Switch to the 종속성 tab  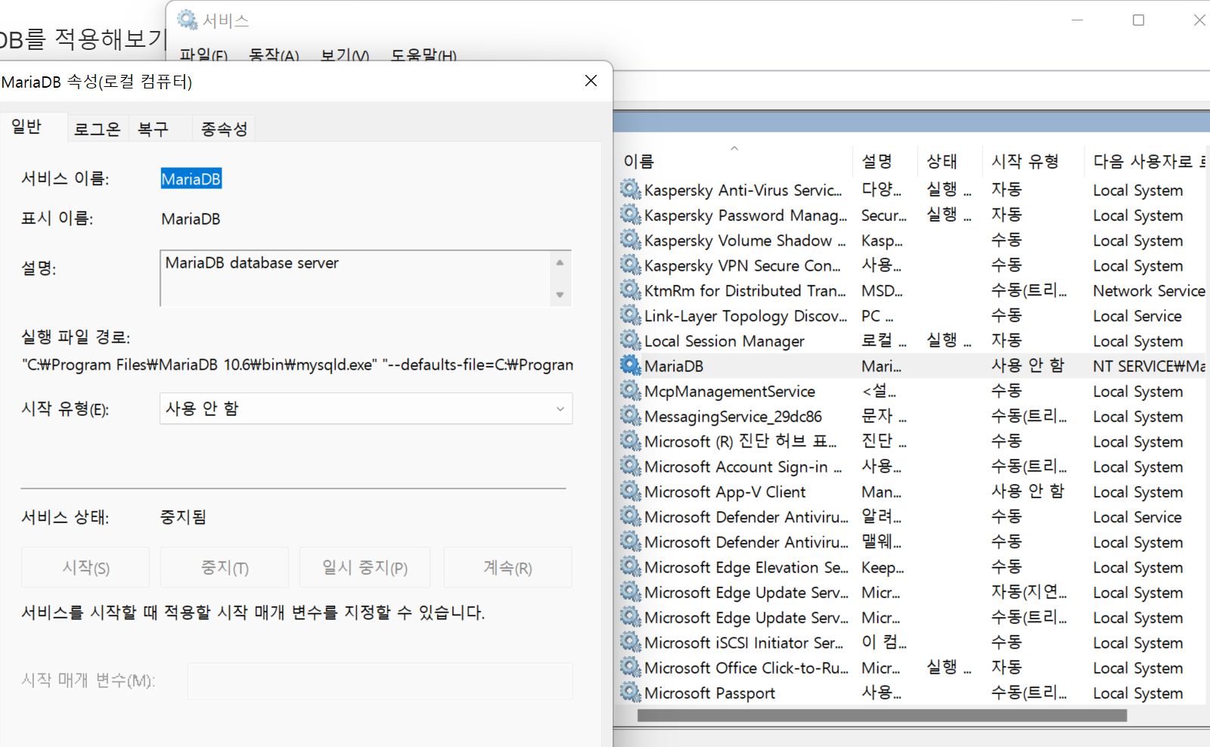[x=224, y=129]
